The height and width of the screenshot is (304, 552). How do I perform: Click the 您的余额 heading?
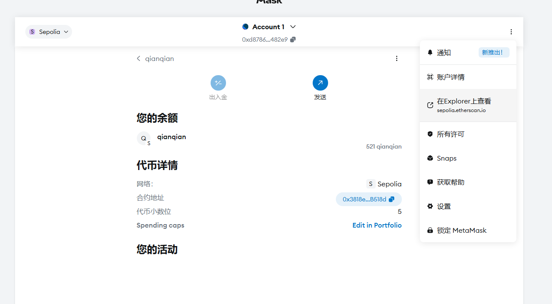click(157, 118)
